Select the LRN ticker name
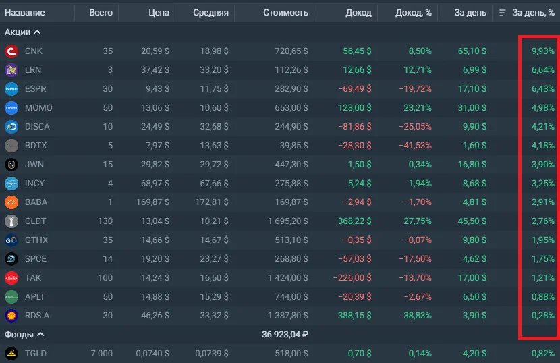The width and height of the screenshot is (560, 363). coord(33,70)
